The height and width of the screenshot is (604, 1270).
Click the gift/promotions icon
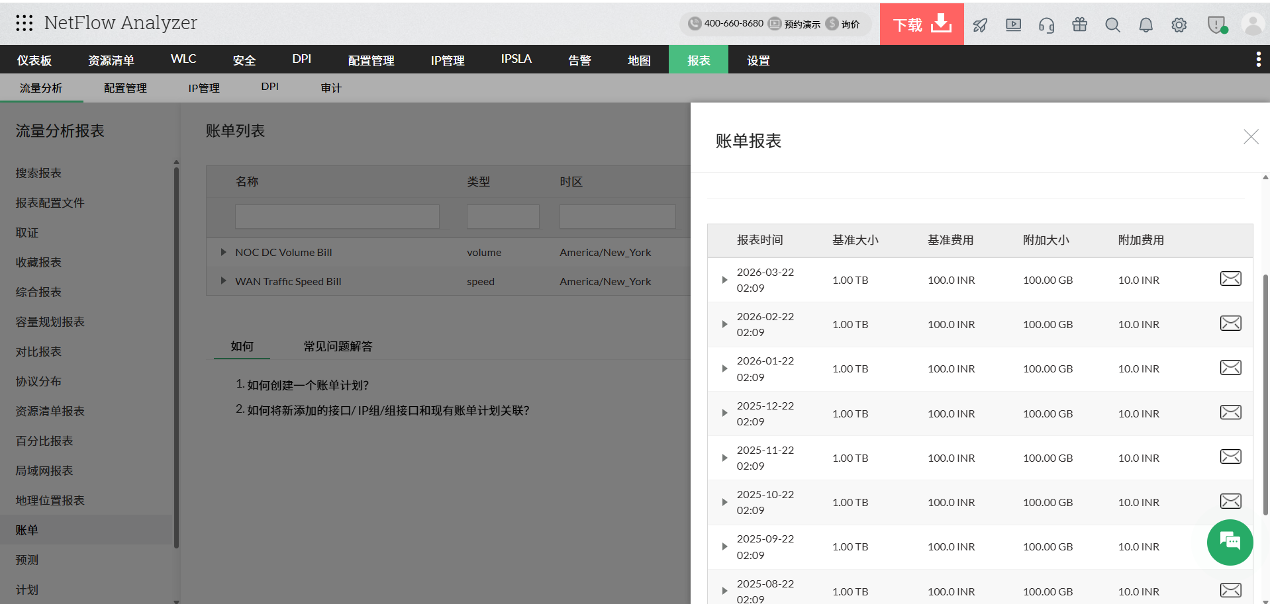click(x=1079, y=24)
